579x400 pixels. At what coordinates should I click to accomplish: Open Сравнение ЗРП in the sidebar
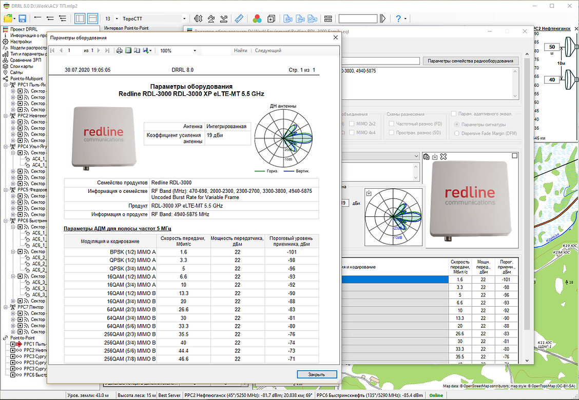coord(26,60)
